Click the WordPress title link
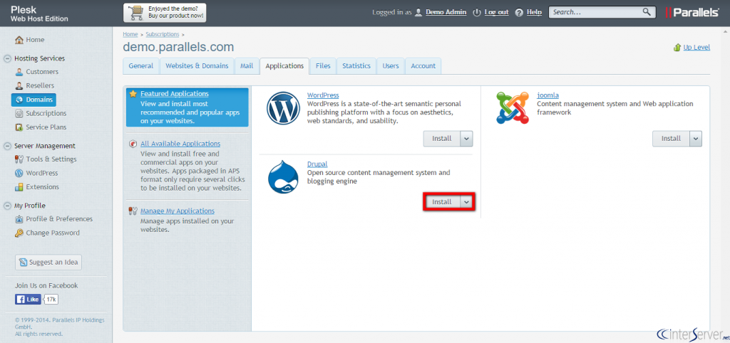This screenshot has height=343, width=730. tap(323, 95)
